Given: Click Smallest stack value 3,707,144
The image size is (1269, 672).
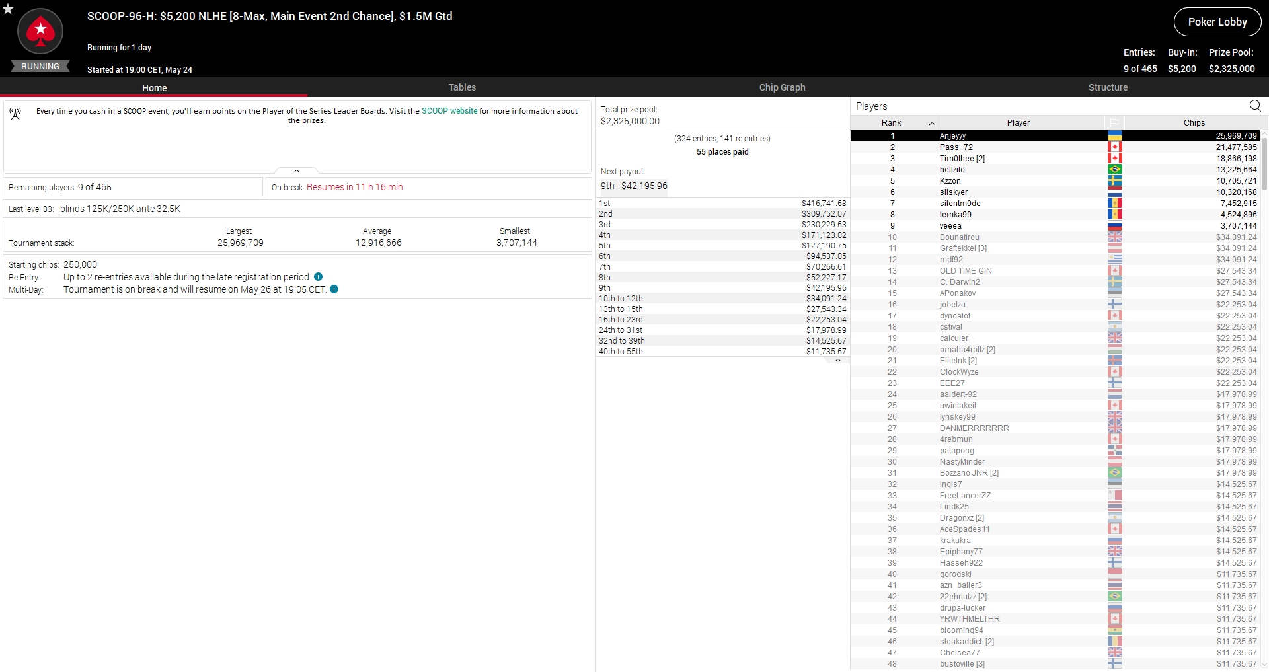Looking at the screenshot, I should [x=516, y=243].
